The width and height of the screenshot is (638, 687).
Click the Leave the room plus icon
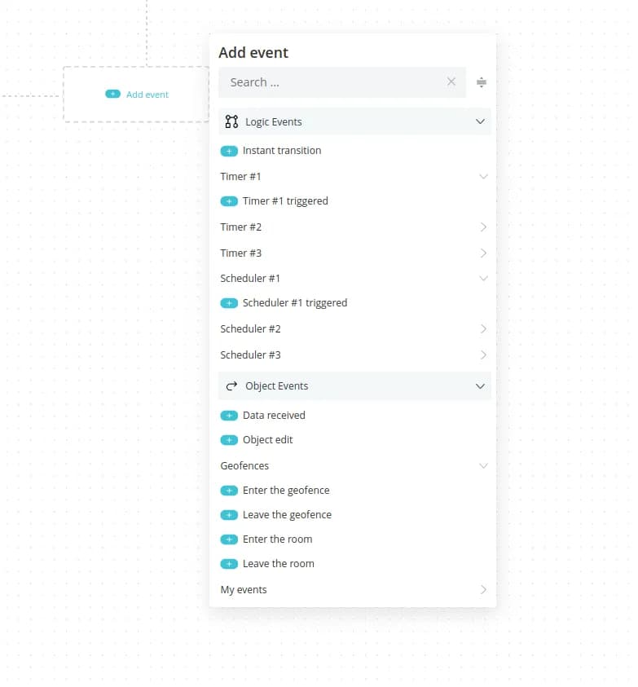tap(229, 564)
